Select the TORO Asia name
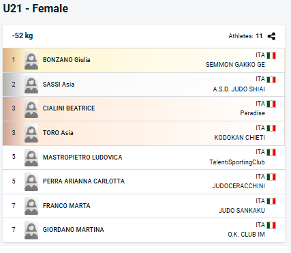 [x=58, y=133]
